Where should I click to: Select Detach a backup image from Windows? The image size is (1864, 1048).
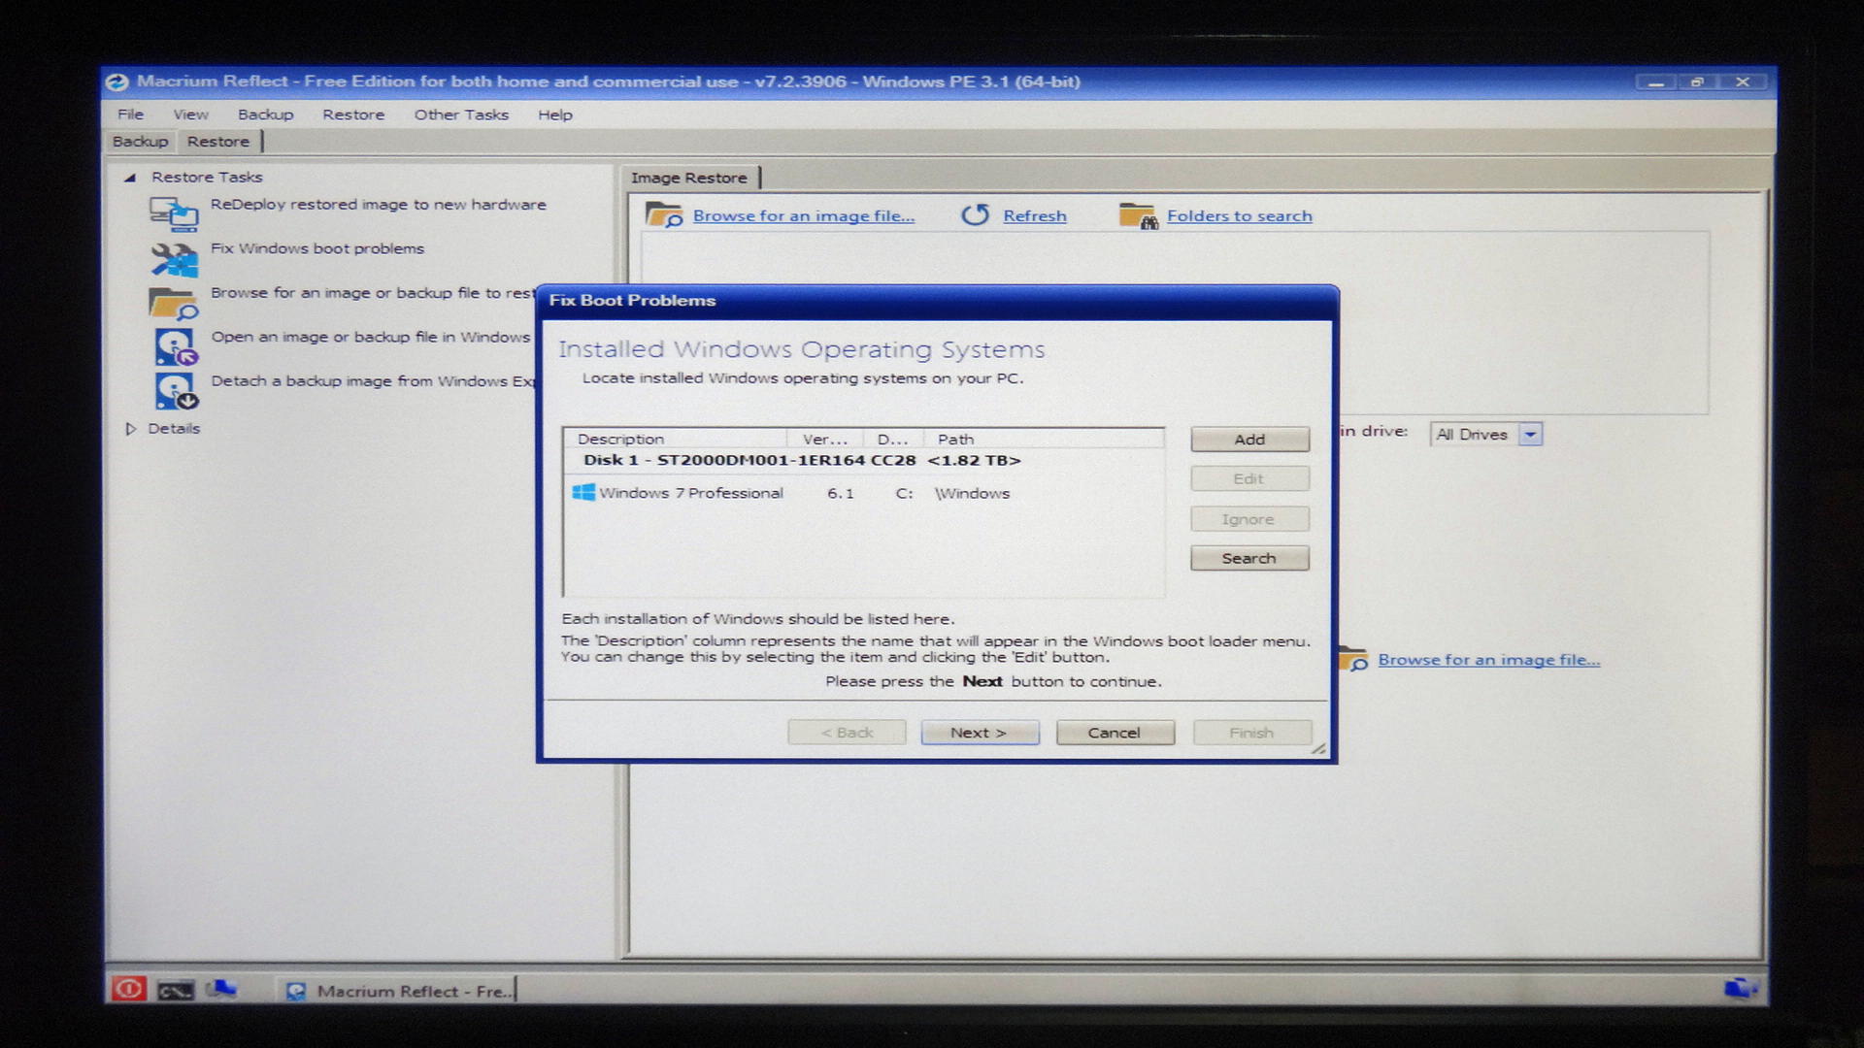tap(373, 381)
